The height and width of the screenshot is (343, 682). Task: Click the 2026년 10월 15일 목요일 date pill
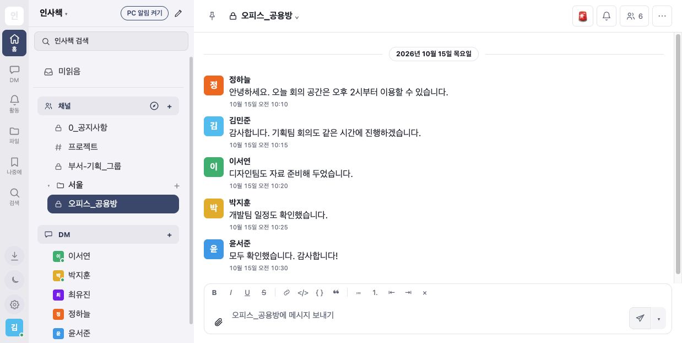tap(434, 53)
